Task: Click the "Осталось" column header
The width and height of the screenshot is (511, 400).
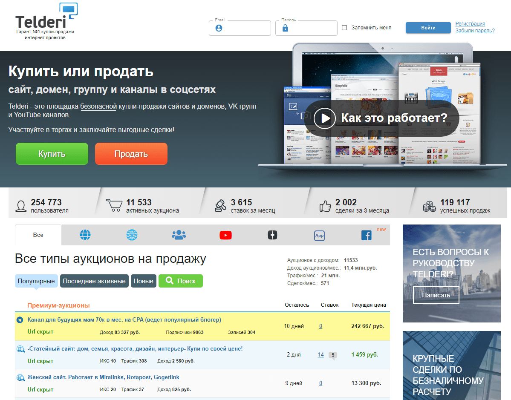Action: tap(297, 305)
